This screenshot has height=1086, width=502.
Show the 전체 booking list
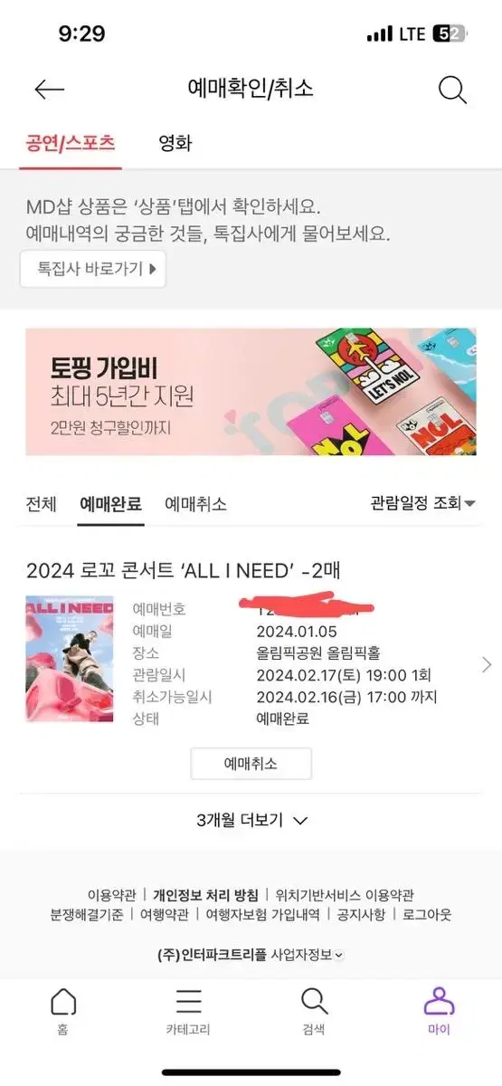(x=42, y=503)
